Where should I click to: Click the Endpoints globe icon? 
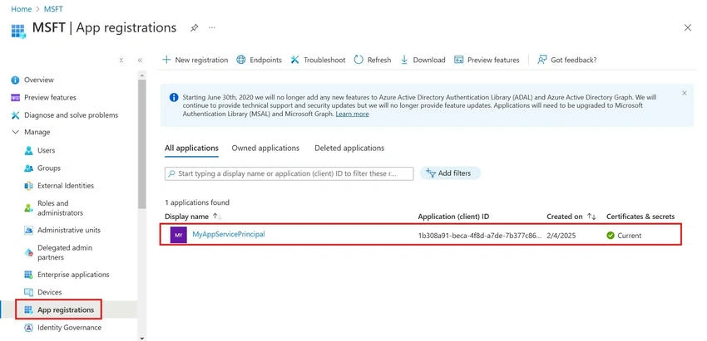tap(241, 60)
